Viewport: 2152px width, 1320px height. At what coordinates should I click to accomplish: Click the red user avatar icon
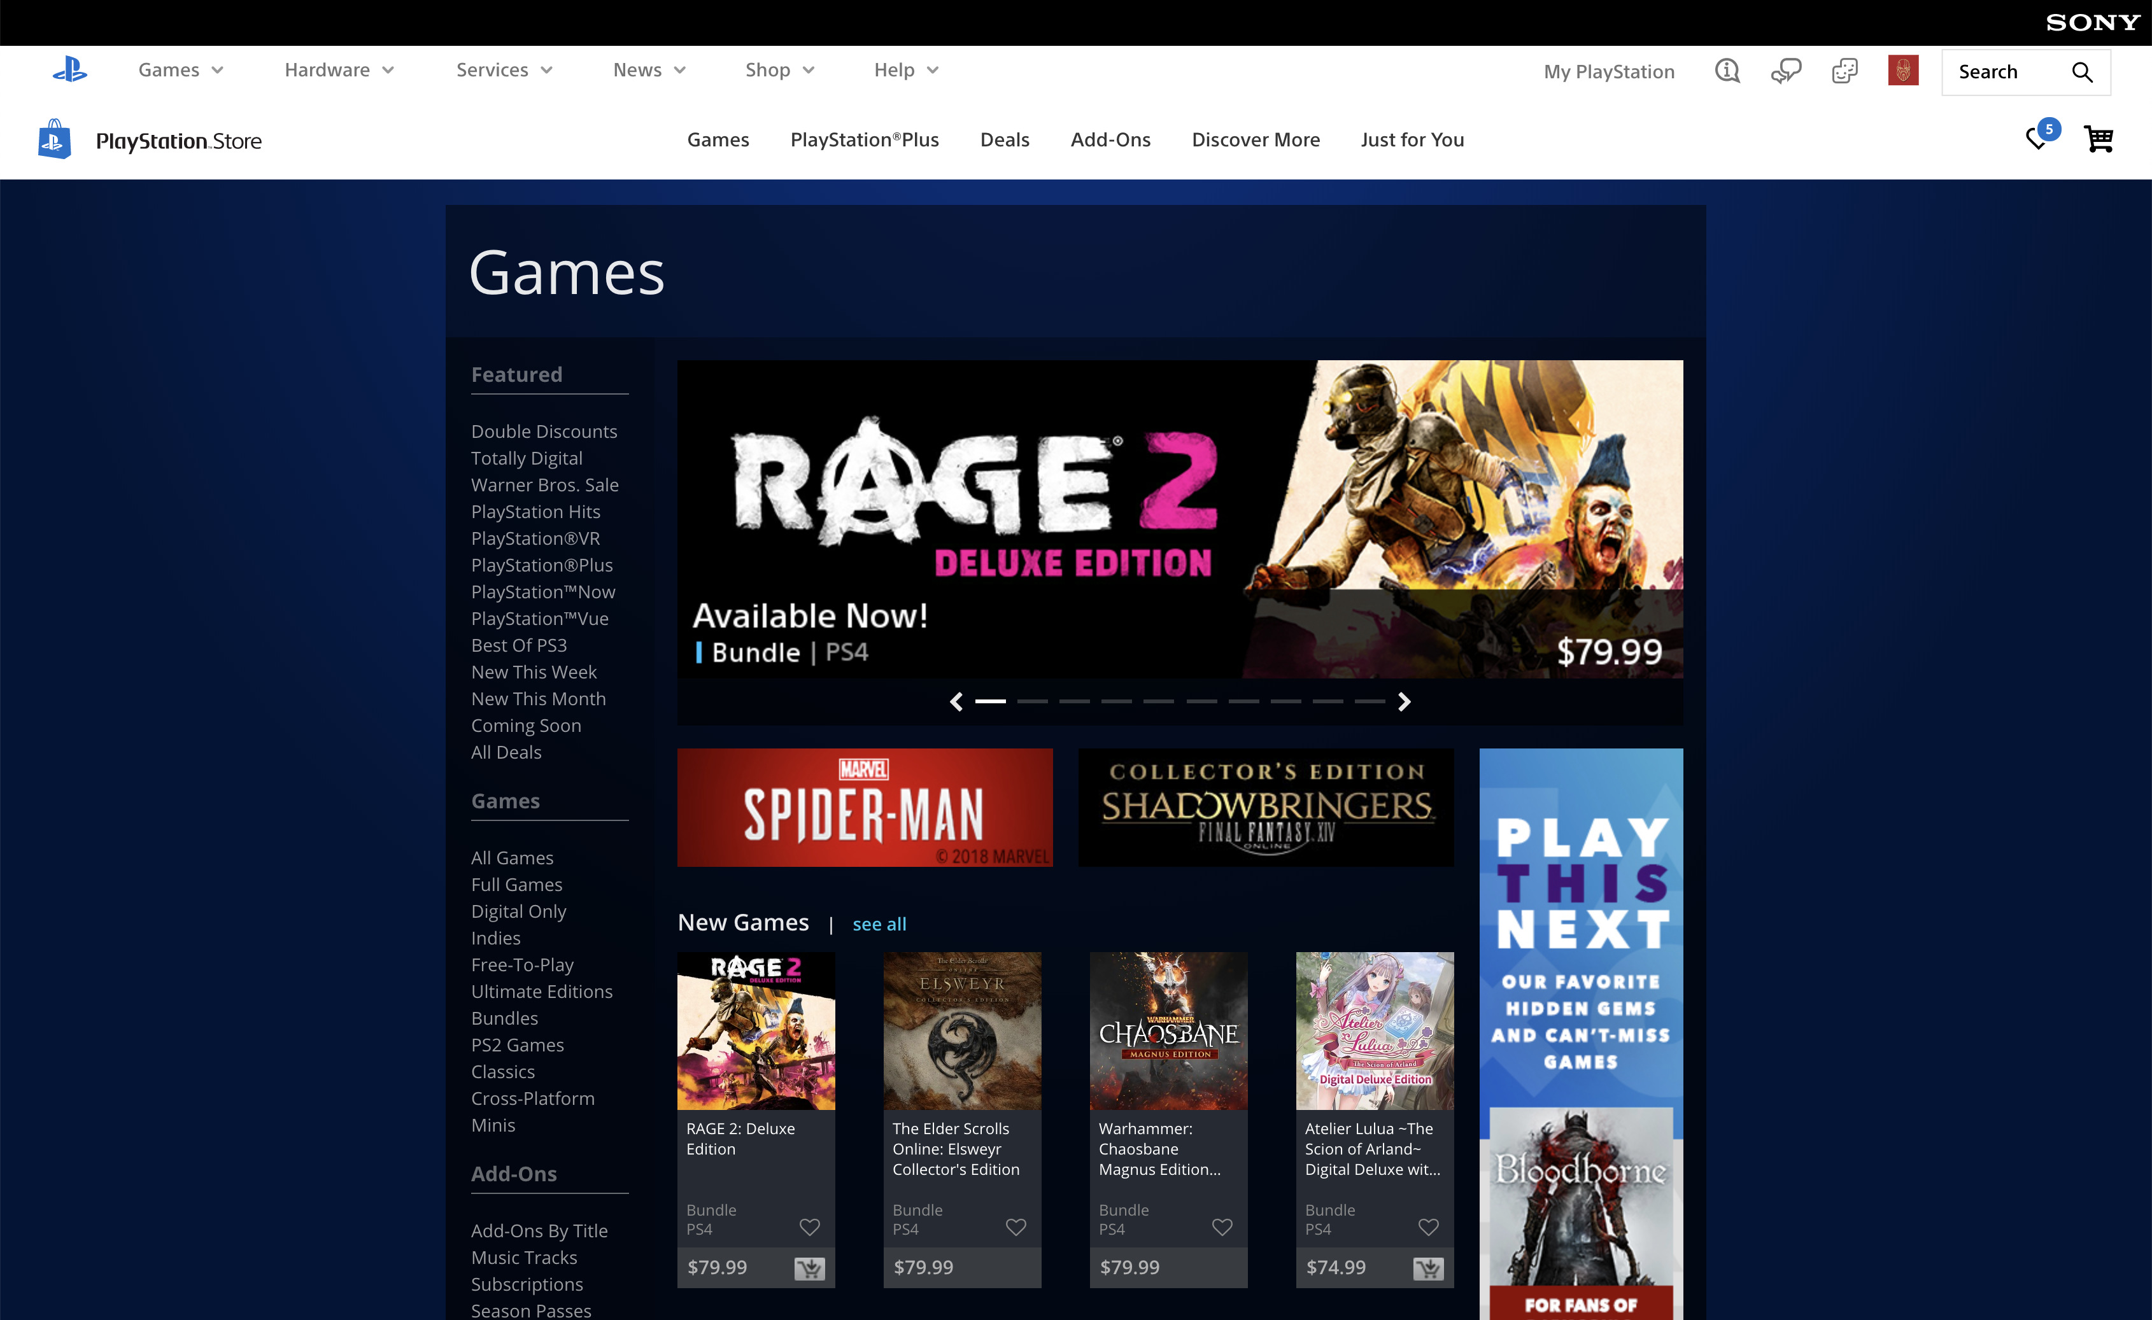[x=1902, y=71]
